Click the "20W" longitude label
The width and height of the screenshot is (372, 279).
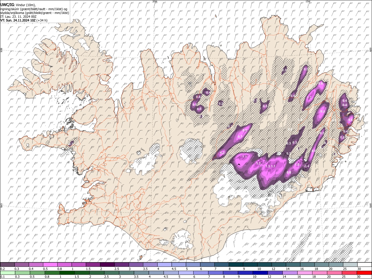(154, 1)
